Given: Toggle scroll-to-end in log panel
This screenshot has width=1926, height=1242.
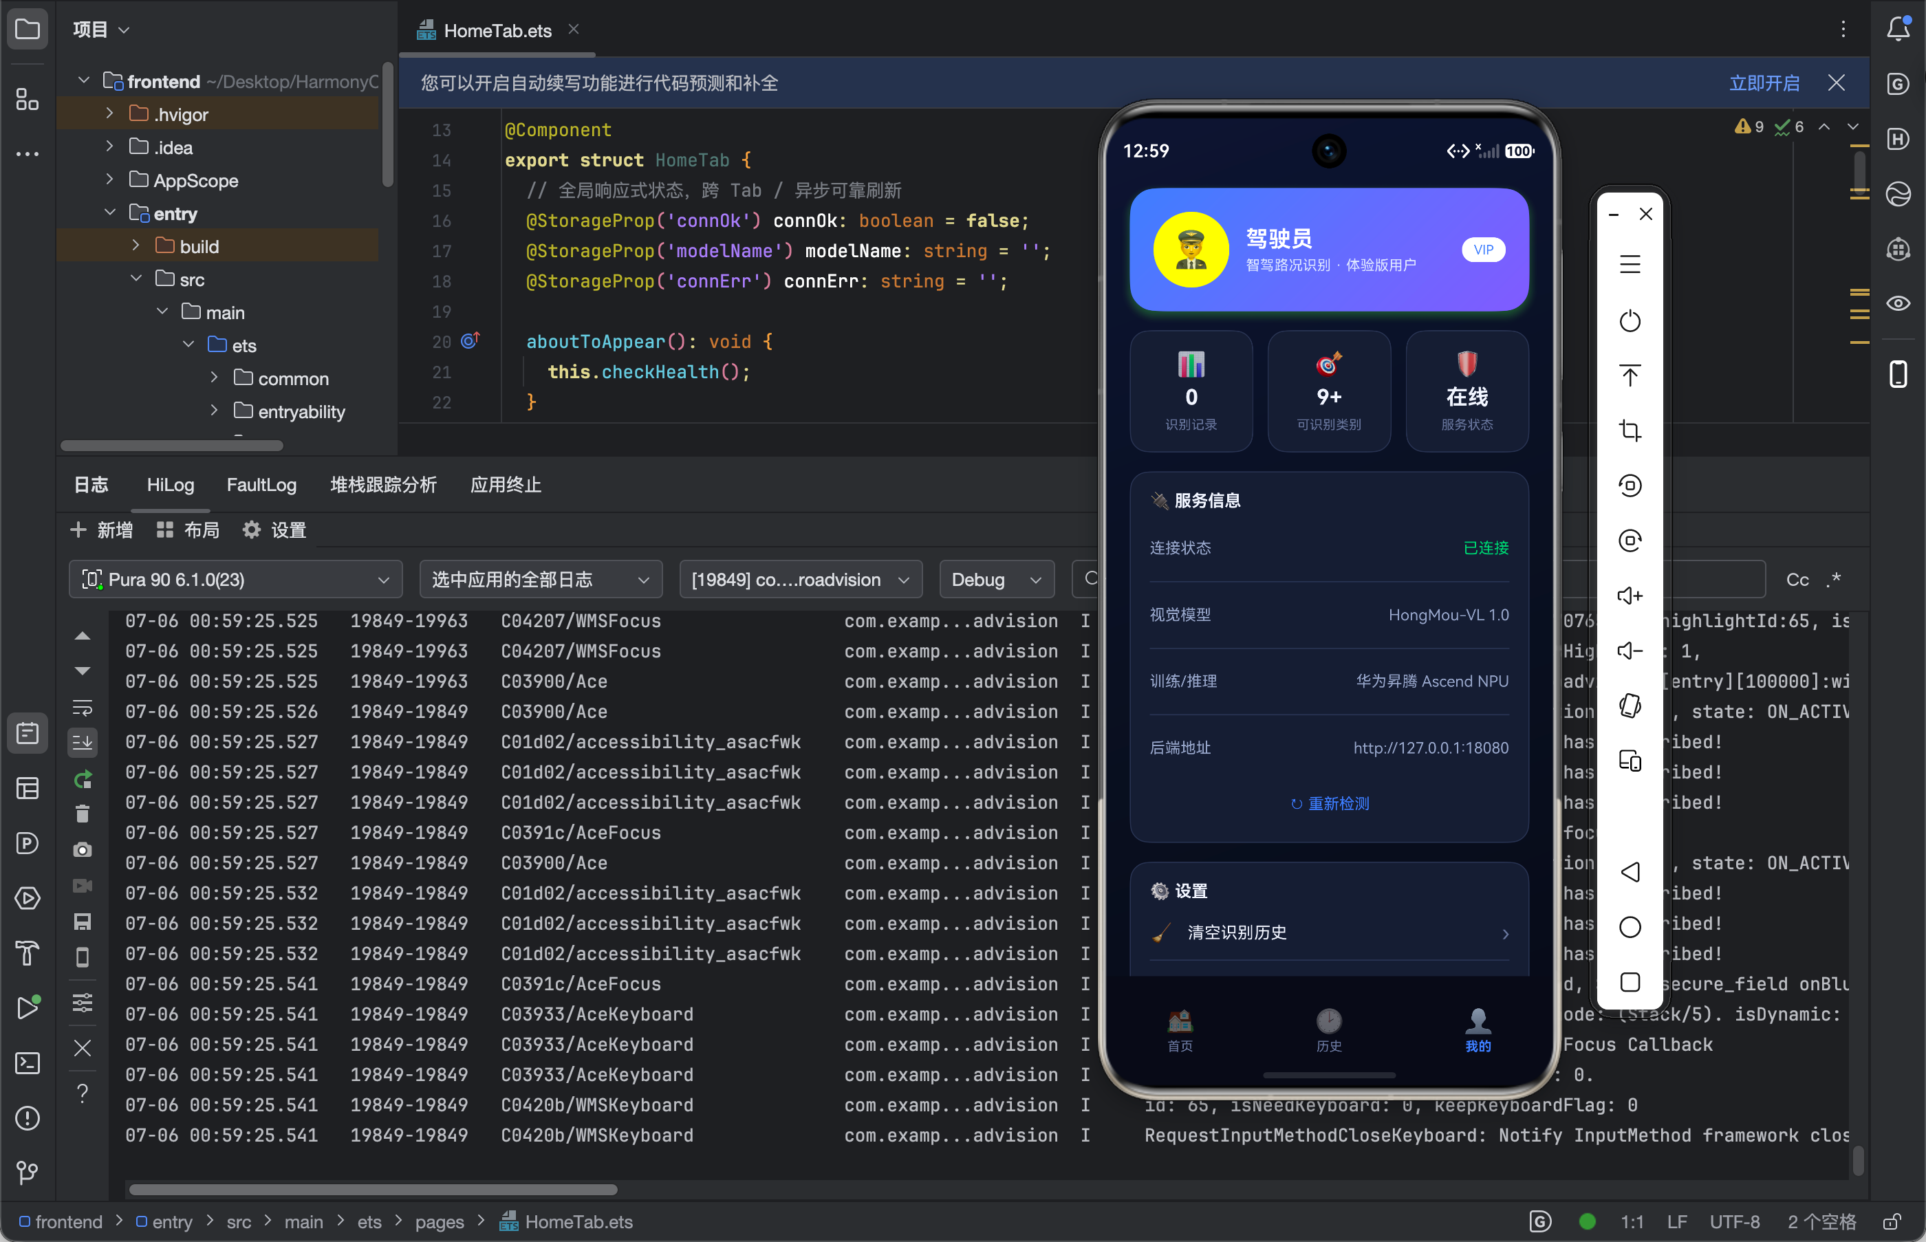Looking at the screenshot, I should [x=83, y=742].
